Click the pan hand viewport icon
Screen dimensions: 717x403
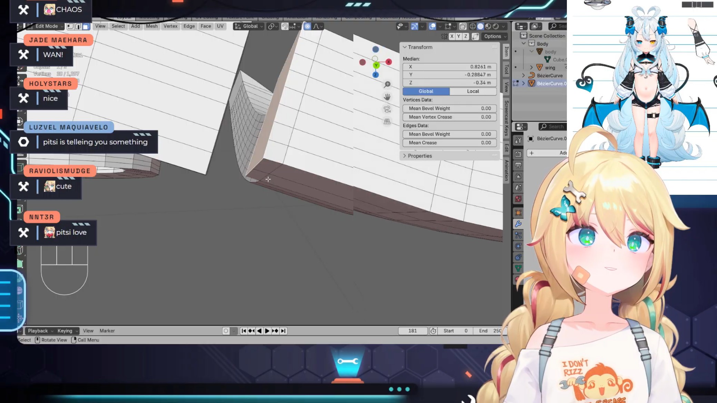tap(387, 97)
